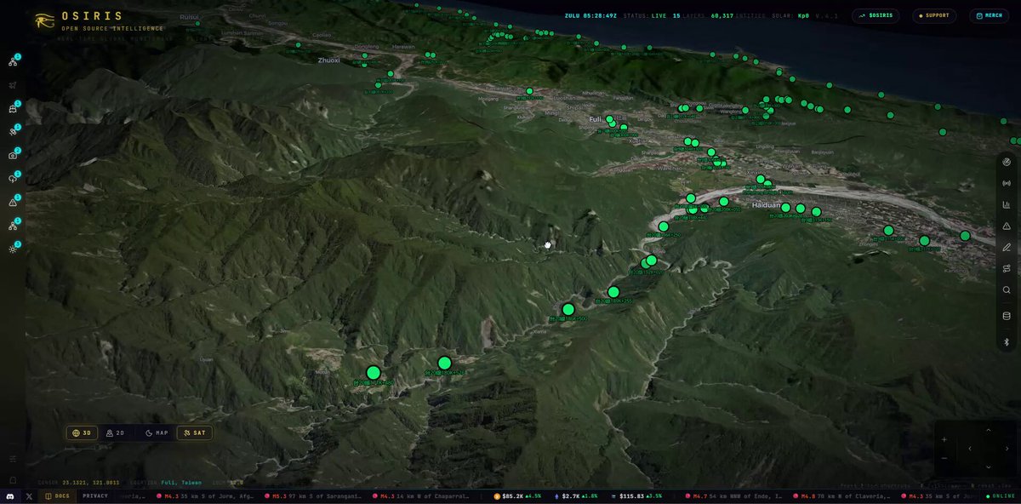Switch to 3D globe view
1021x504 pixels.
(83, 432)
